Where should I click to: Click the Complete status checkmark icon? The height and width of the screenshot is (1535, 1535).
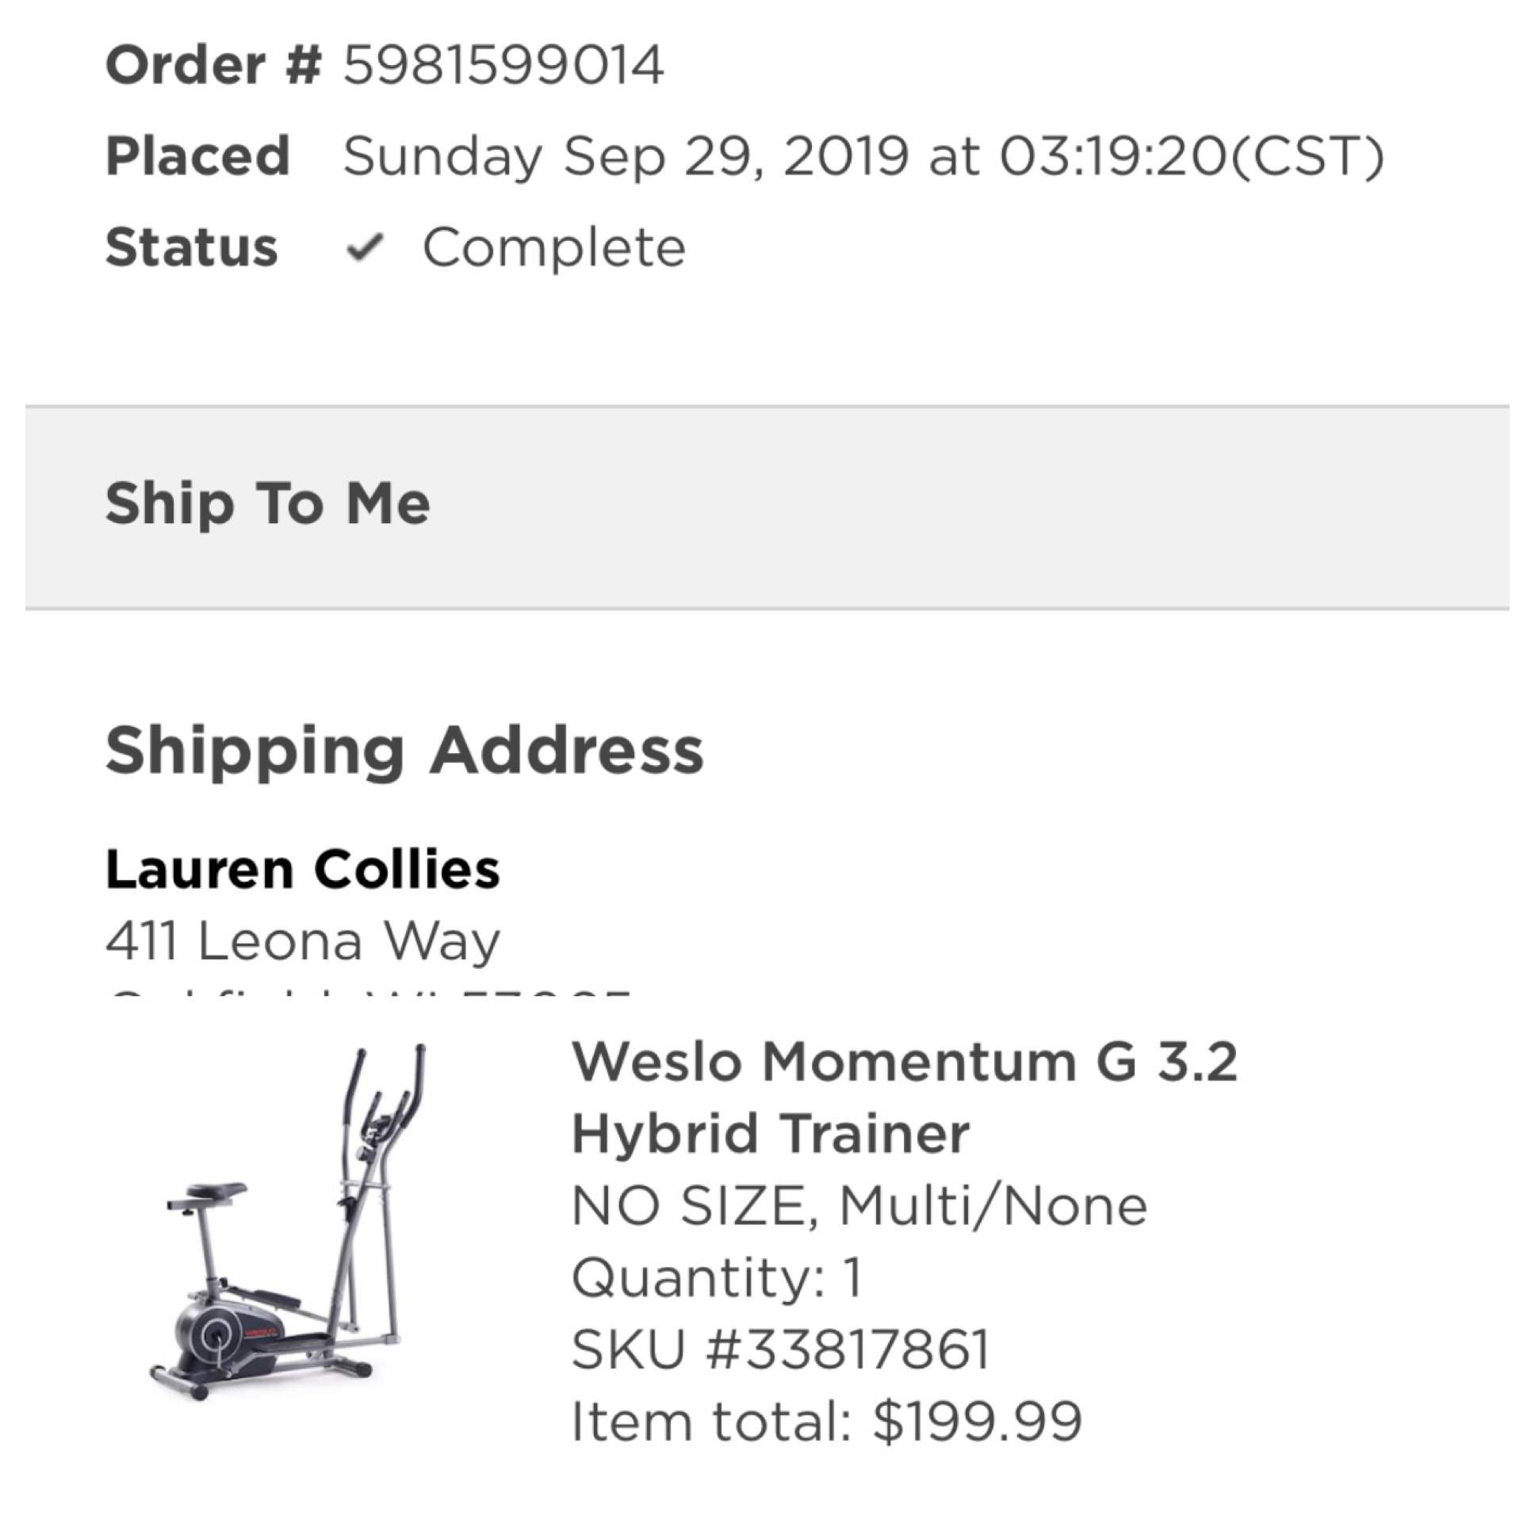[366, 248]
